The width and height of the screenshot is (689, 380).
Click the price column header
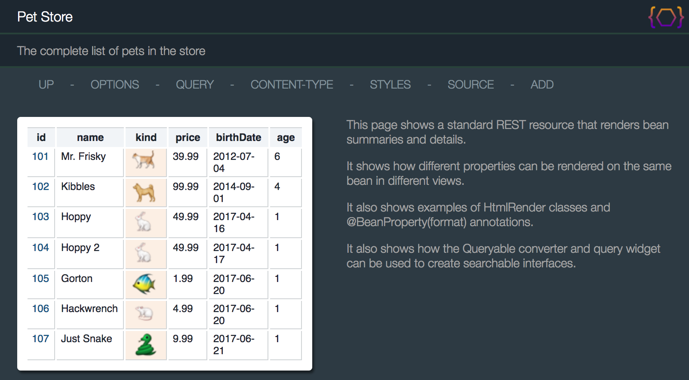(188, 138)
